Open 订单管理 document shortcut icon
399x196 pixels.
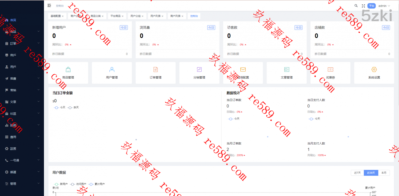point(156,69)
